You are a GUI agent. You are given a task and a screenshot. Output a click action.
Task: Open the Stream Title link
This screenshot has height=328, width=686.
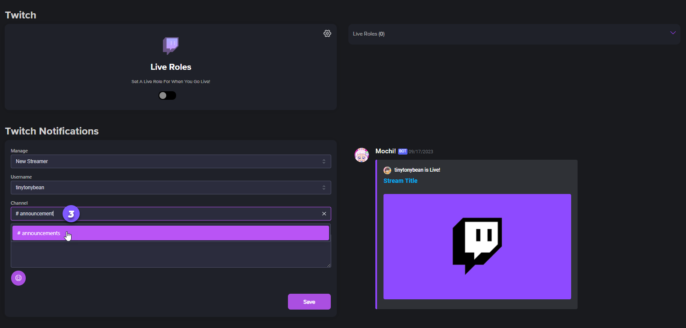click(400, 181)
